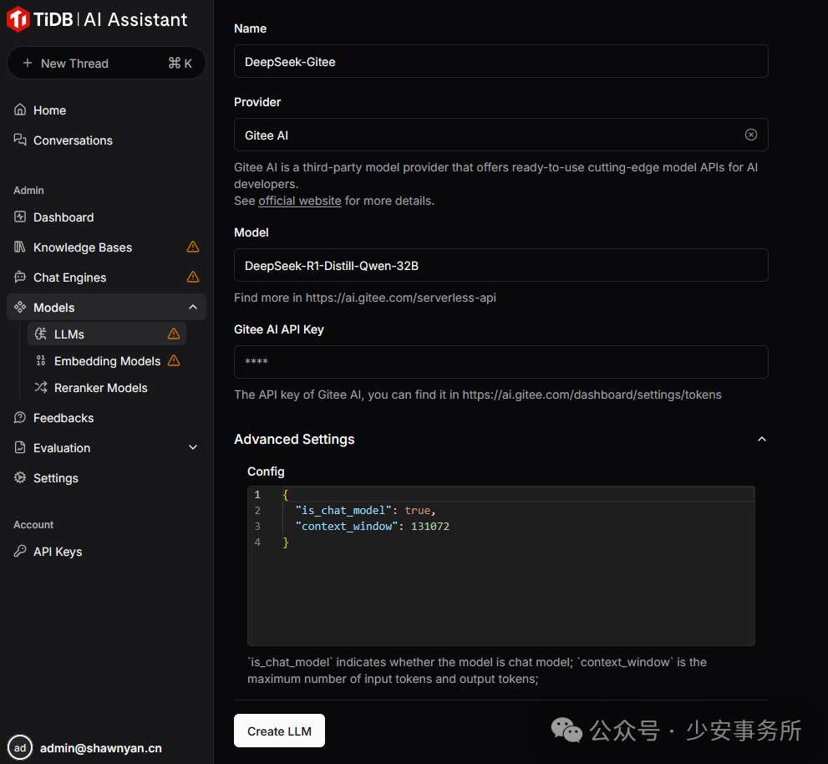Screen dimensions: 828x764
Task: Click the TiDB logo icon
Action: (x=18, y=19)
